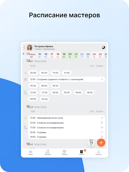Select day 17 сб in the date strip
129x172 pixels.
(52, 55)
